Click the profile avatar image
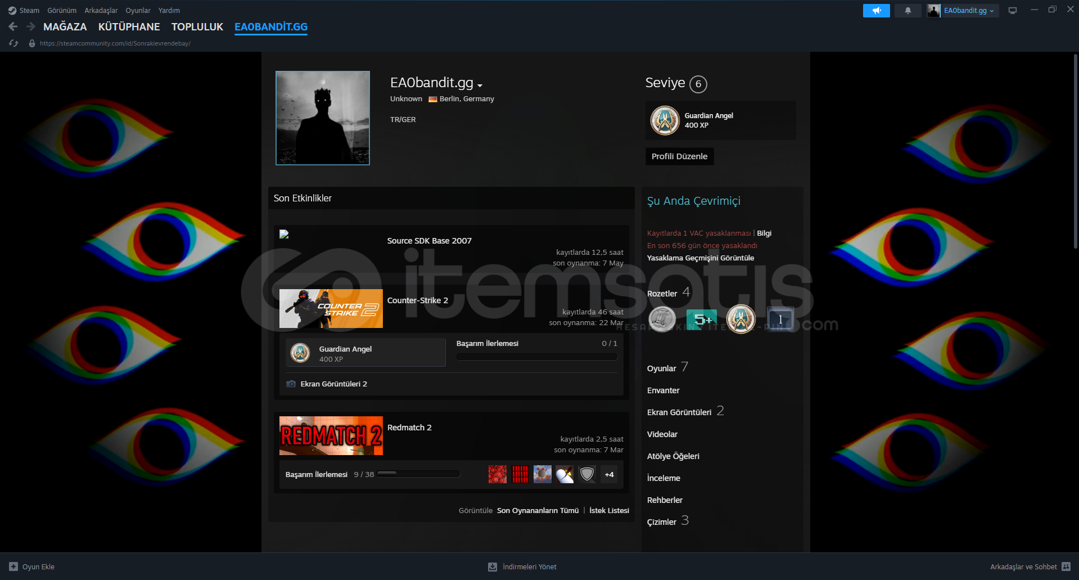 tap(323, 118)
